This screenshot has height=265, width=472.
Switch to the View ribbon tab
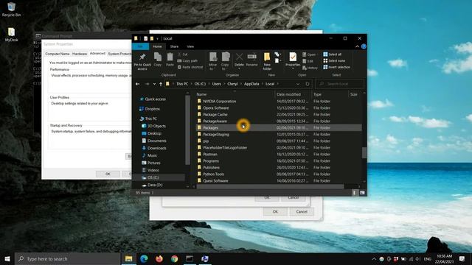(x=190, y=46)
